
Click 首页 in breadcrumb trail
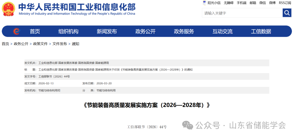coord(5,44)
